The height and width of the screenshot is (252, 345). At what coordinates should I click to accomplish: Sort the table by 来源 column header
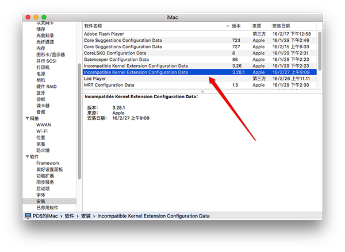pos(256,26)
